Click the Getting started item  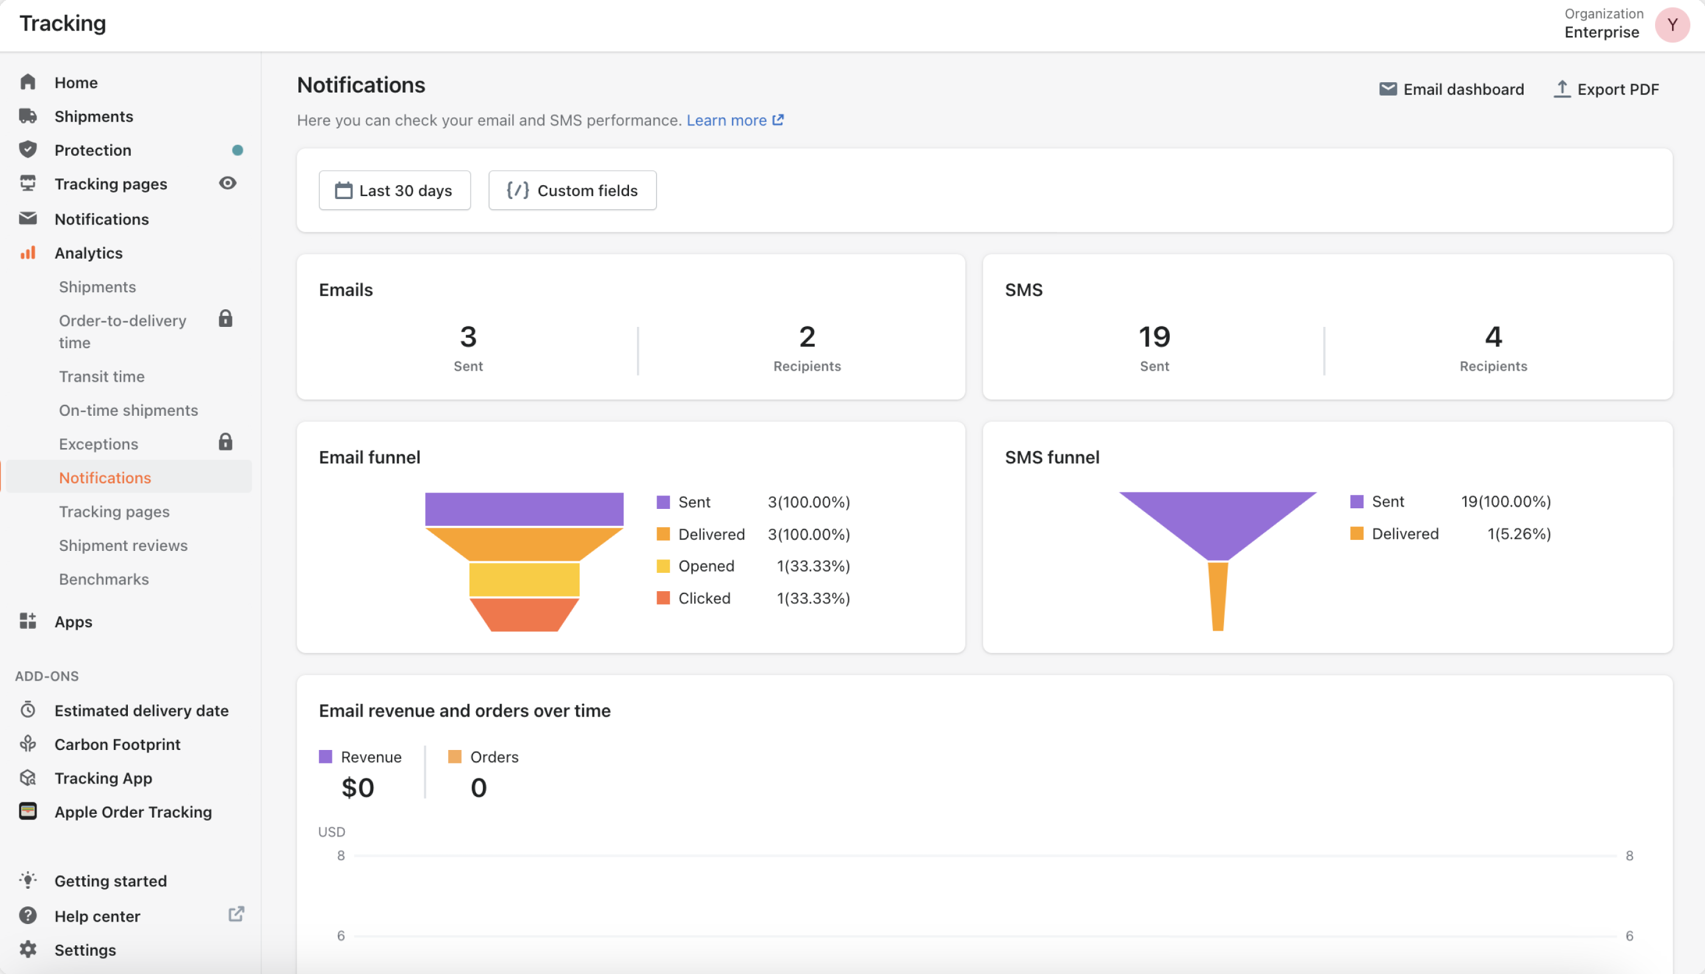point(110,880)
